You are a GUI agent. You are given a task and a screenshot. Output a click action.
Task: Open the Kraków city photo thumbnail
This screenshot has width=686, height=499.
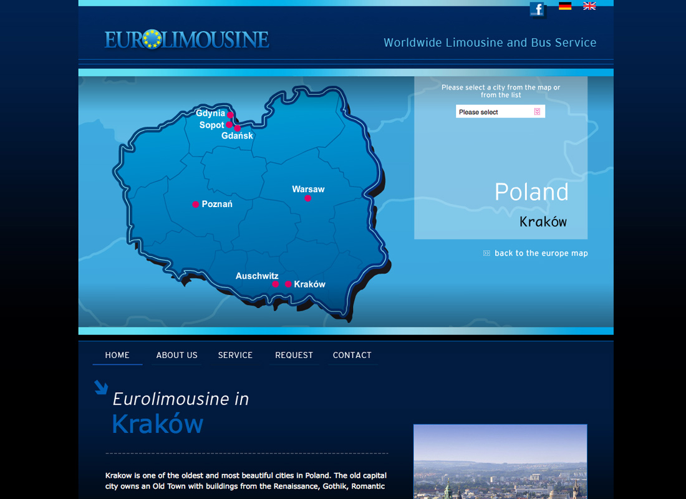click(x=500, y=462)
